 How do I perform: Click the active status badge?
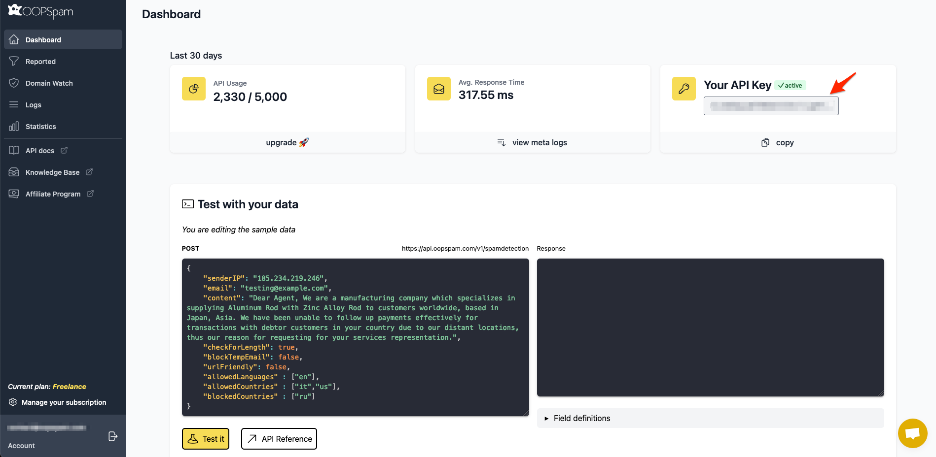click(x=790, y=85)
